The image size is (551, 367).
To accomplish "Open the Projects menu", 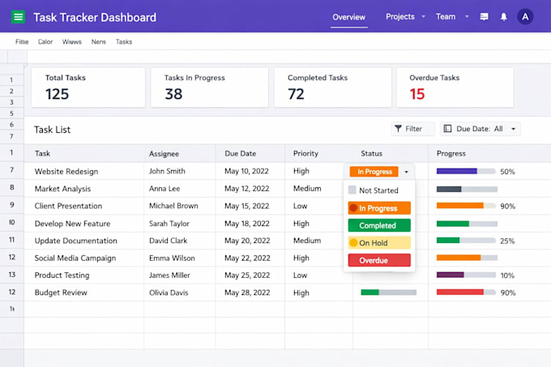I will [400, 16].
